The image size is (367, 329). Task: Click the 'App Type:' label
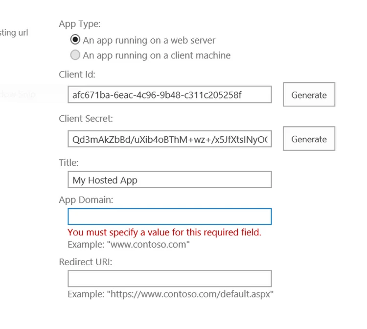(x=80, y=24)
